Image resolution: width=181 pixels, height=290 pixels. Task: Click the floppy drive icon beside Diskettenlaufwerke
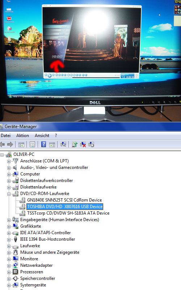coord(16,187)
